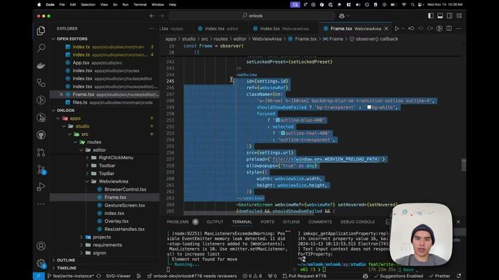
Task: Open Overlay.tsx in file tree
Action: pyautogui.click(x=117, y=221)
